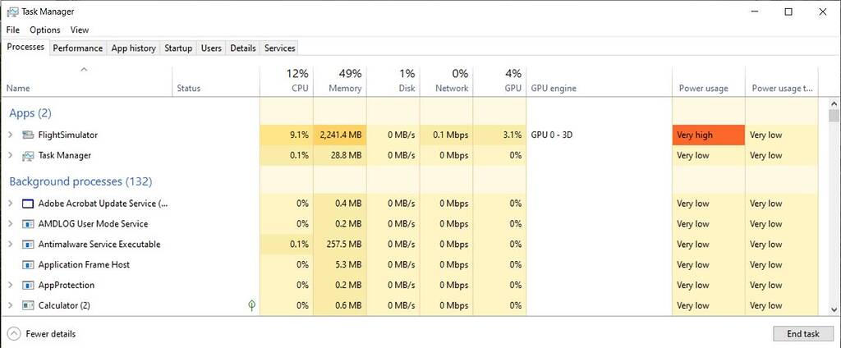Click the Application Frame Host icon
The image size is (841, 348).
tap(29, 265)
